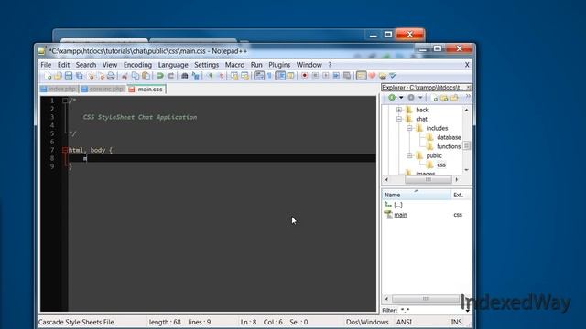Click the new file icon in Explorer toolbar

435,98
